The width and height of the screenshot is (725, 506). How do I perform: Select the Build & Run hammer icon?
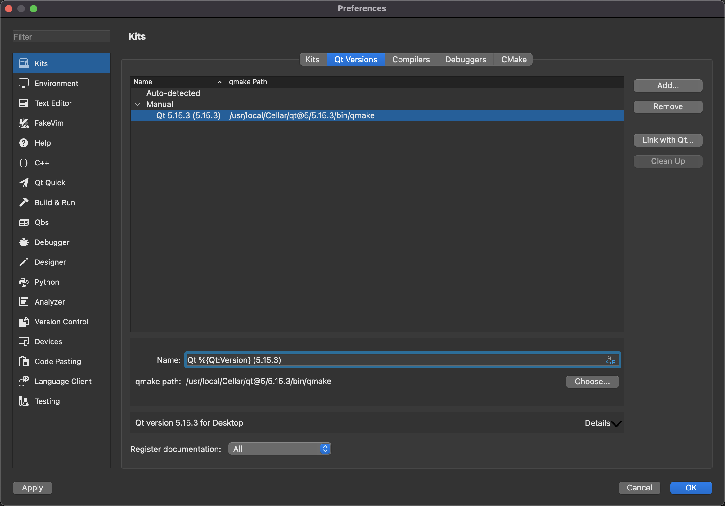pyautogui.click(x=24, y=202)
